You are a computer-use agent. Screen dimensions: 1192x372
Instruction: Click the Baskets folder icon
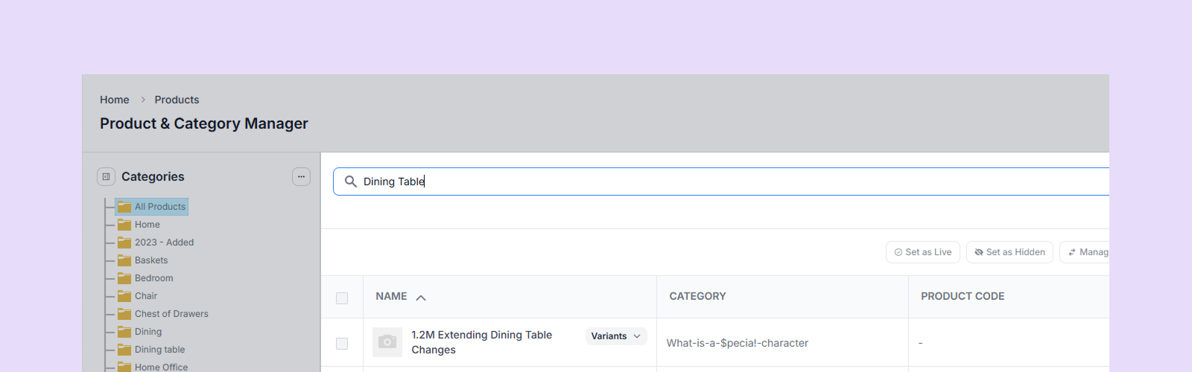(x=124, y=260)
